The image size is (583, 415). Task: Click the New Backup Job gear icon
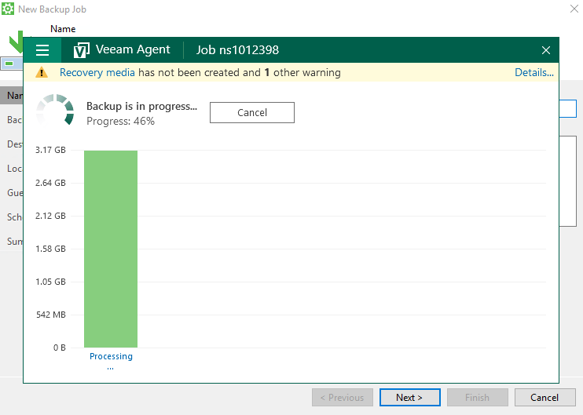pos(8,9)
